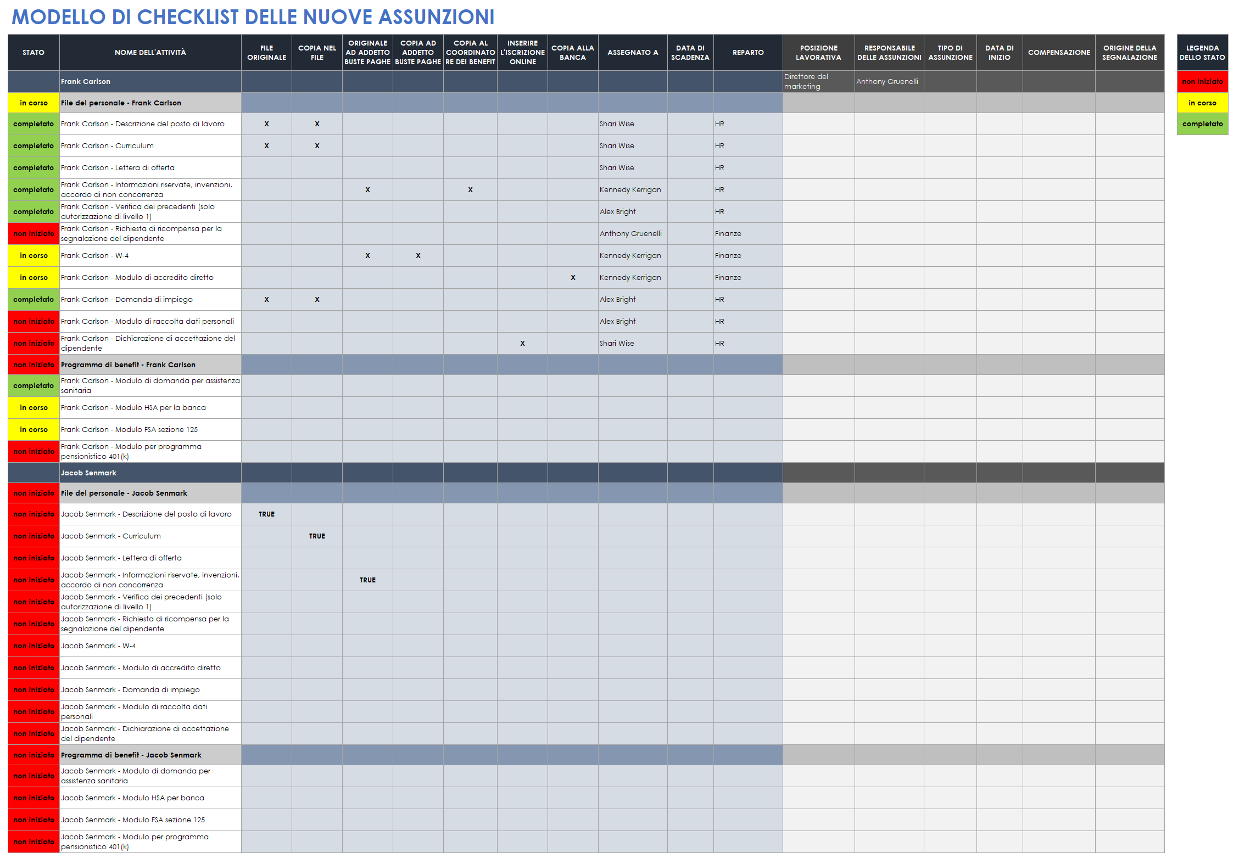The image size is (1239, 864).
Task: Select the COPIA NEL FILE header
Action: (317, 52)
